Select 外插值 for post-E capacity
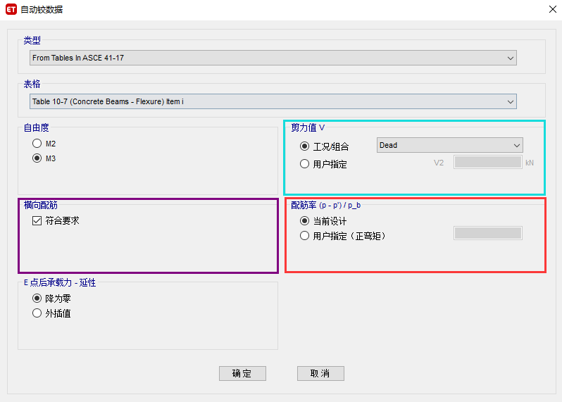The width and height of the screenshot is (562, 402). [51, 313]
